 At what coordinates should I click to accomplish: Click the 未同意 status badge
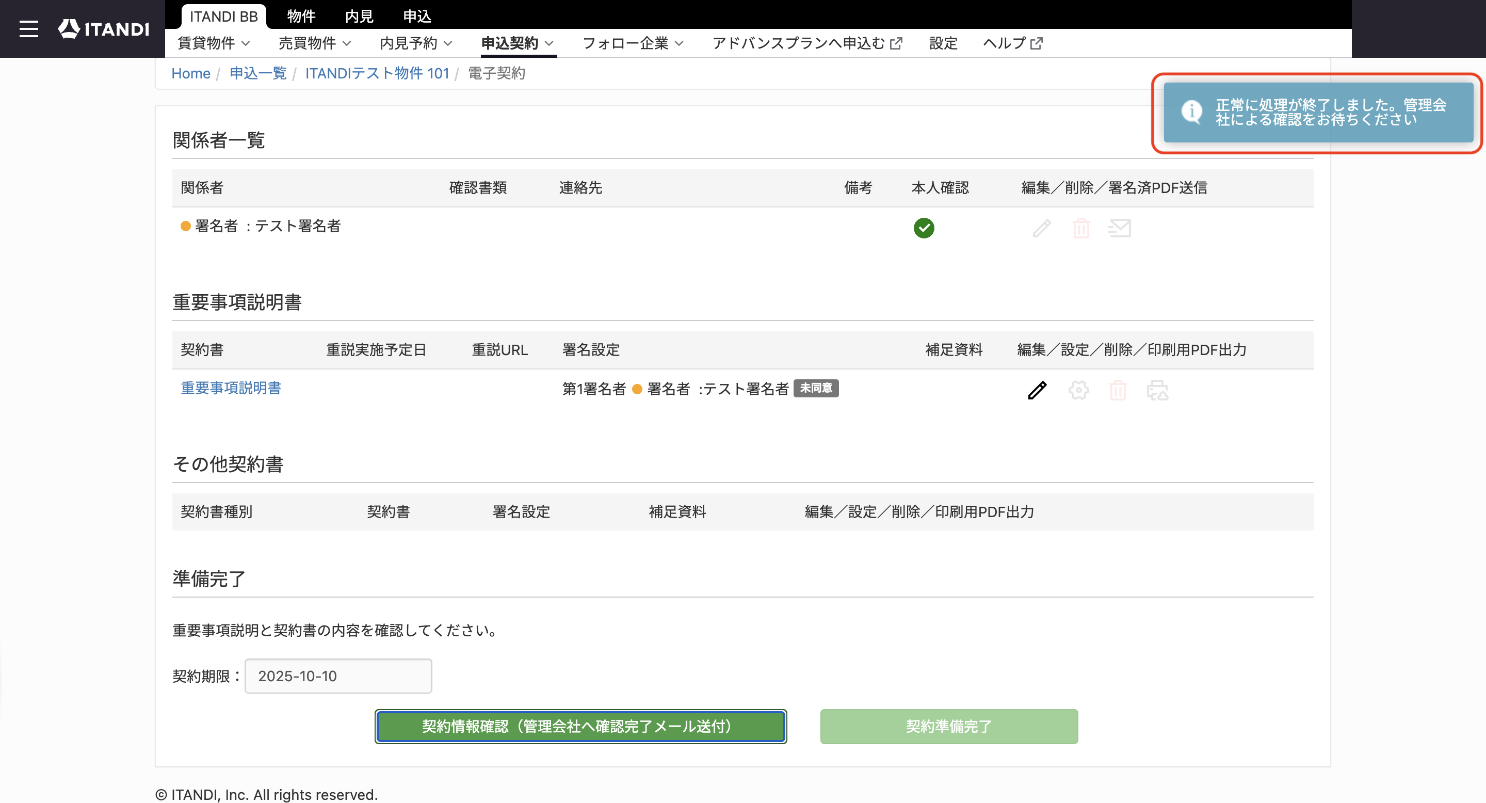click(x=816, y=388)
